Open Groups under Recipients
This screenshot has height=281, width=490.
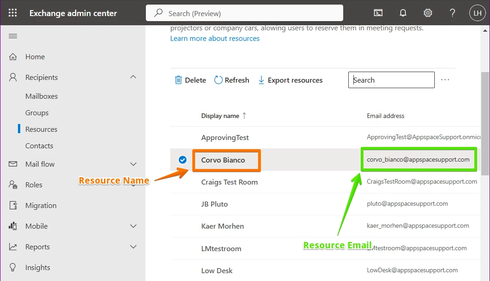pos(37,112)
